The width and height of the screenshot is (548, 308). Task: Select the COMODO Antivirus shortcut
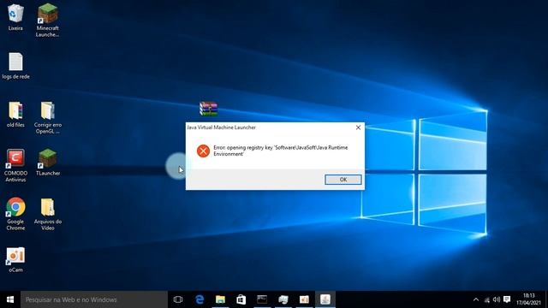(x=15, y=166)
